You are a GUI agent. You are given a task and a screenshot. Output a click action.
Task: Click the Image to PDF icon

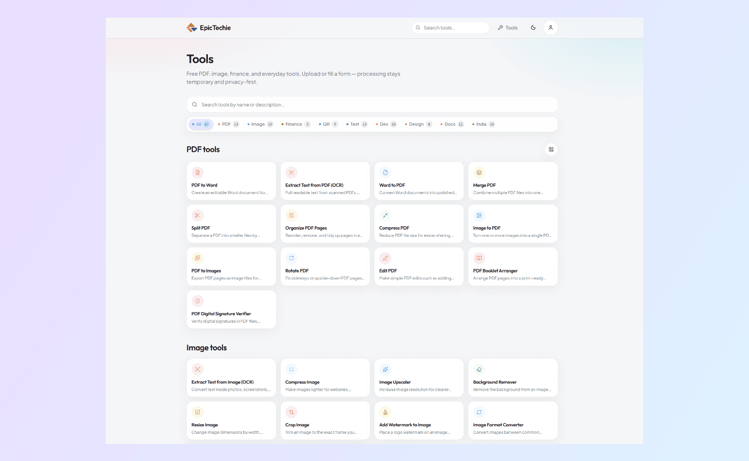click(x=479, y=215)
